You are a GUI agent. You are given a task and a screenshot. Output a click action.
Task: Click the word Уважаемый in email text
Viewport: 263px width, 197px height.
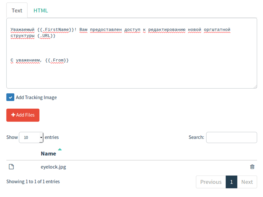pos(23,30)
